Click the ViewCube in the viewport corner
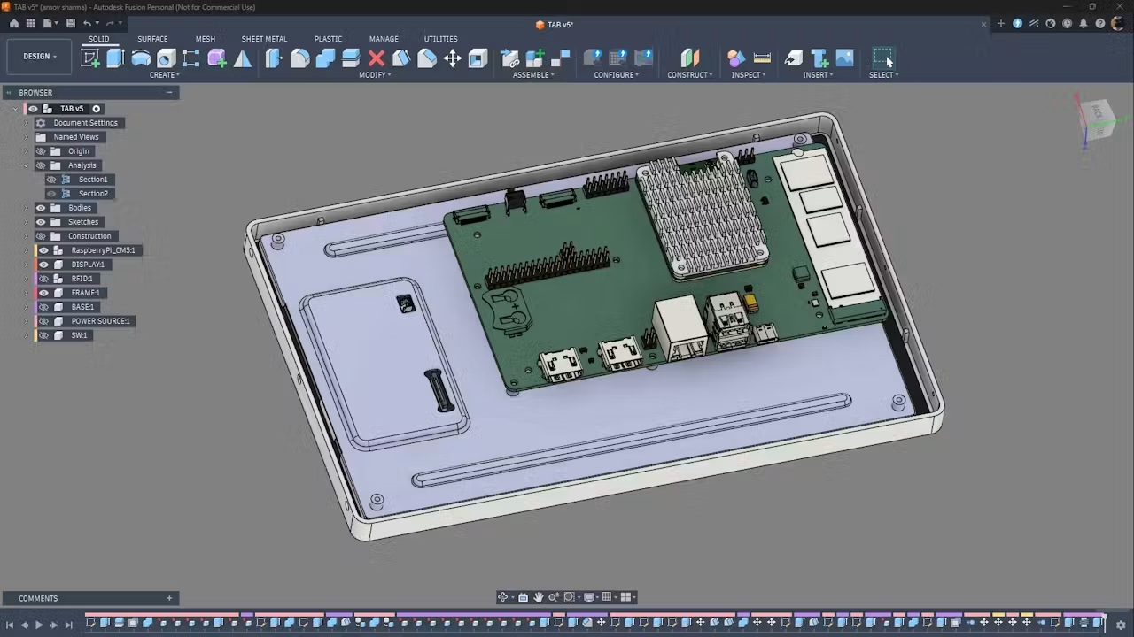Screen dimensions: 1134x637 (x=1097, y=119)
